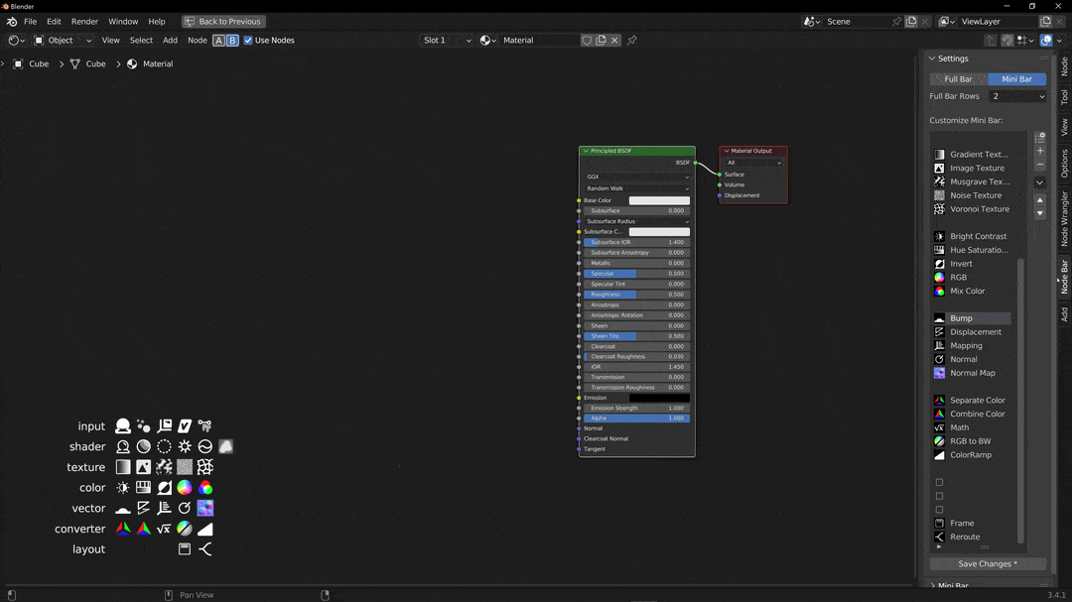Click RGB to BW icon in mini bar converter row
1072x602 pixels.
(x=185, y=529)
